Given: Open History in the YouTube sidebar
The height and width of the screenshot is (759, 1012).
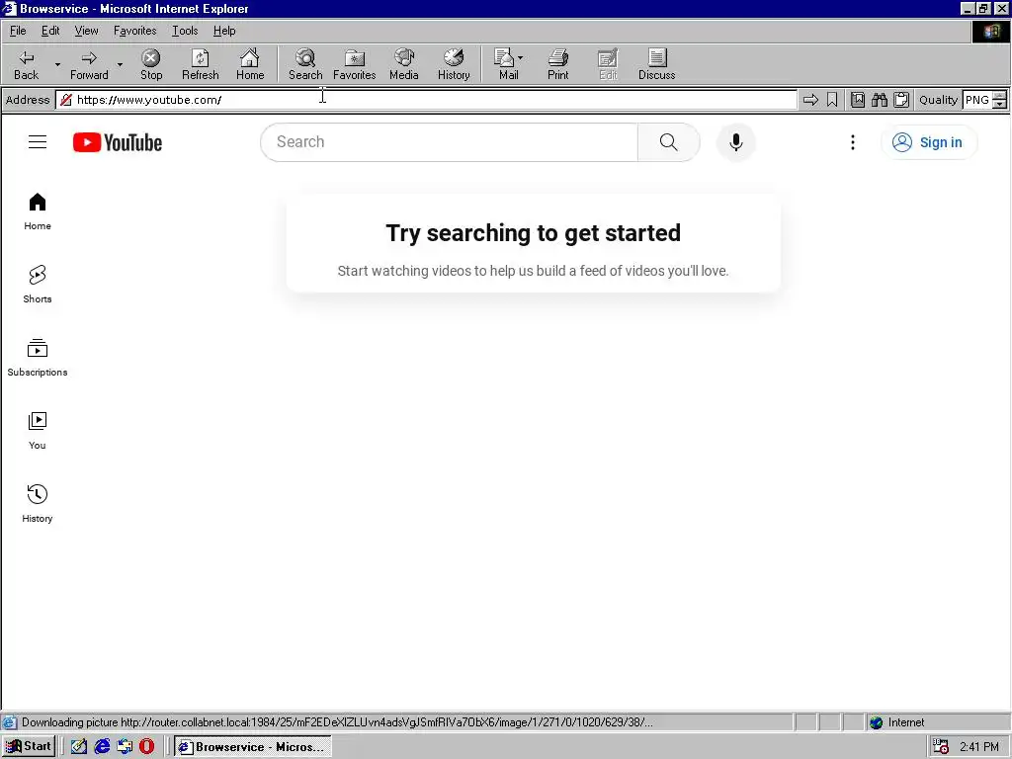Looking at the screenshot, I should click(38, 503).
